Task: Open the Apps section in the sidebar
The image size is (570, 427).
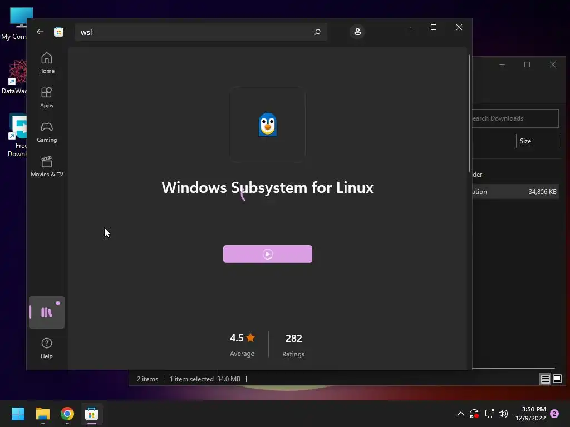Action: pyautogui.click(x=47, y=98)
